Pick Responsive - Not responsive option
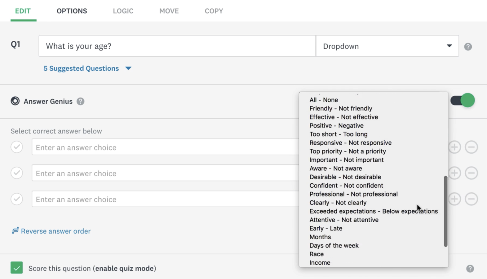Image resolution: width=487 pixels, height=279 pixels. [351, 143]
